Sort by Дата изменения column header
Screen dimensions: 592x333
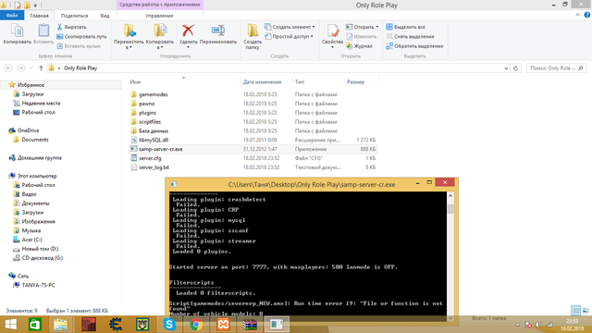click(262, 82)
